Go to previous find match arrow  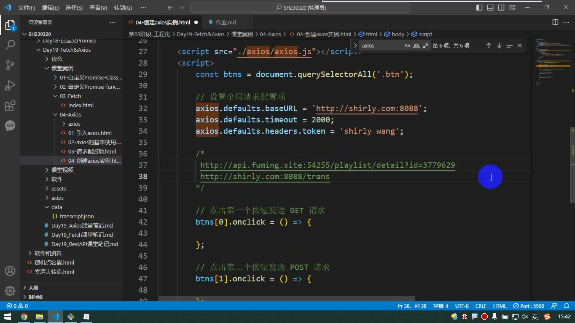489,45
